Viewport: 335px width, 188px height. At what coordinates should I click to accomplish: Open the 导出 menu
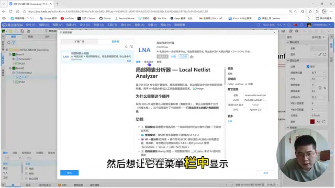pyautogui.click(x=126, y=25)
